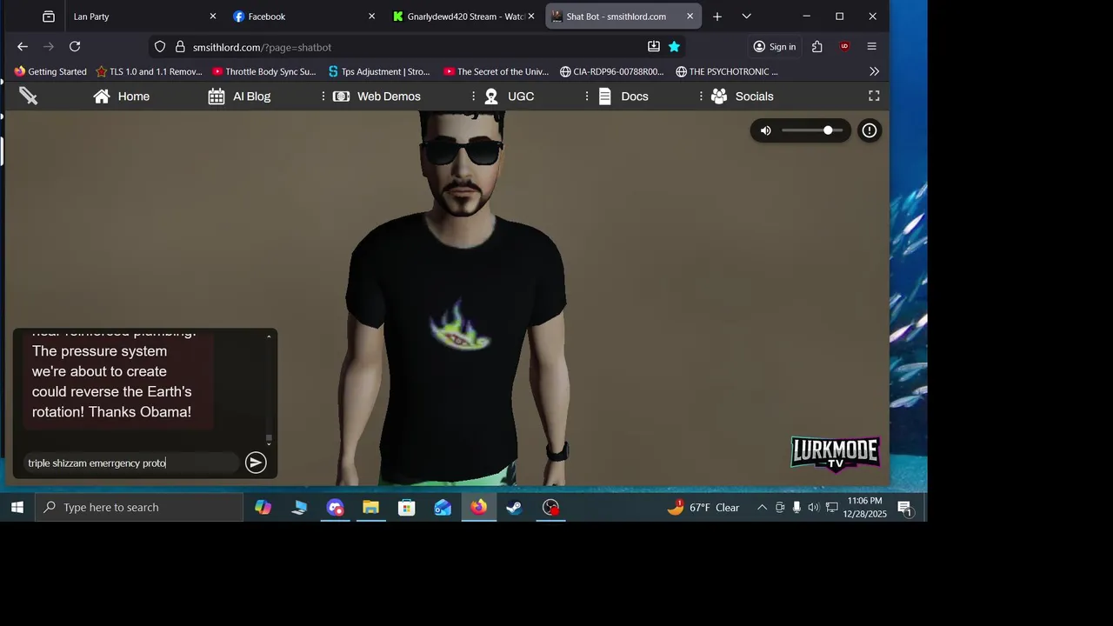Open the Home nav item
Image resolution: width=1113 pixels, height=626 pixels.
click(x=122, y=97)
